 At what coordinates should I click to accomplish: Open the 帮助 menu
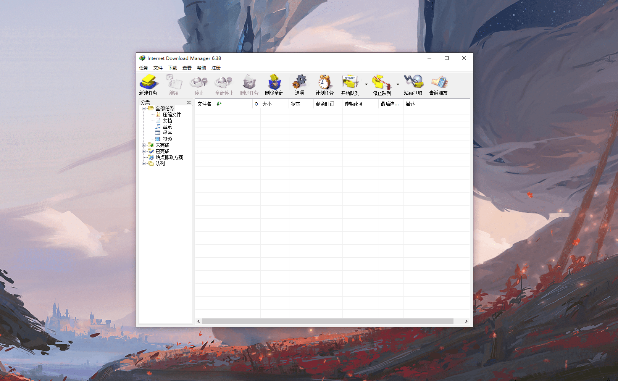point(202,68)
